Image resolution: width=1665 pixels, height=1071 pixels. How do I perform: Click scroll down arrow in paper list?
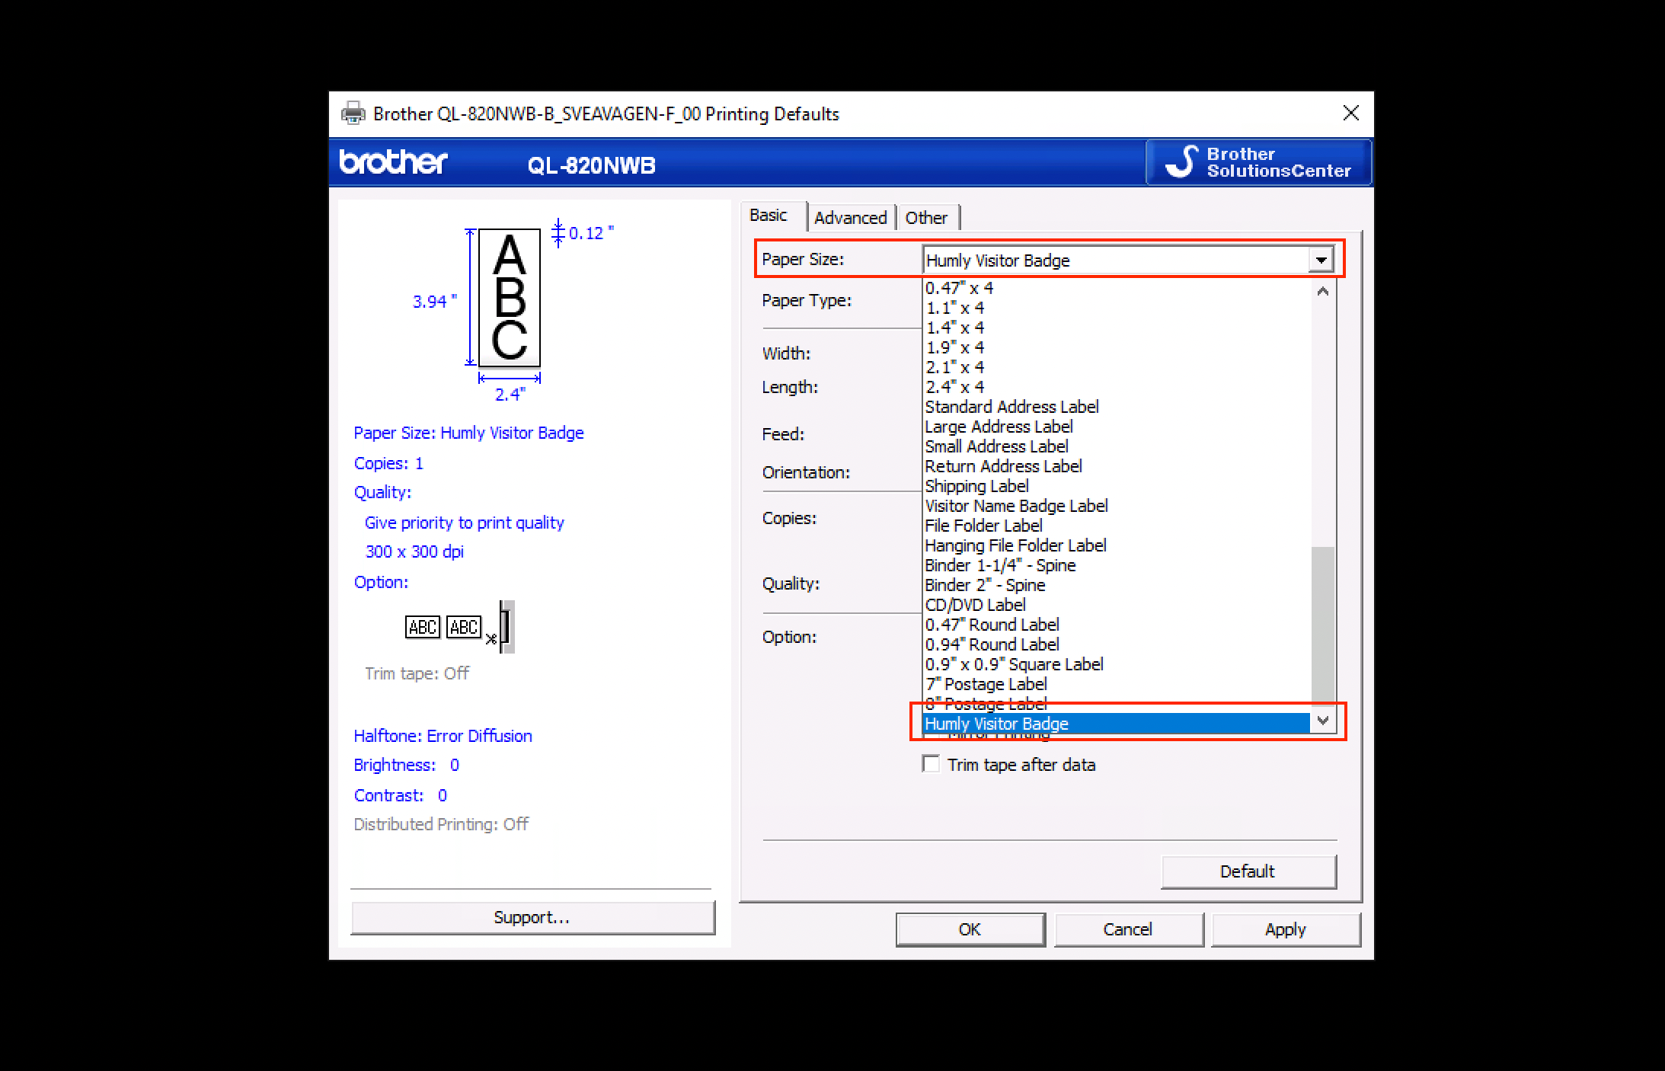(x=1323, y=721)
